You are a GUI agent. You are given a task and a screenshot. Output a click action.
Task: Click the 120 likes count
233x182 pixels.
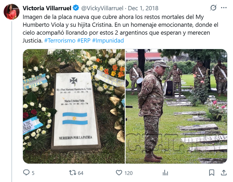click(129, 173)
